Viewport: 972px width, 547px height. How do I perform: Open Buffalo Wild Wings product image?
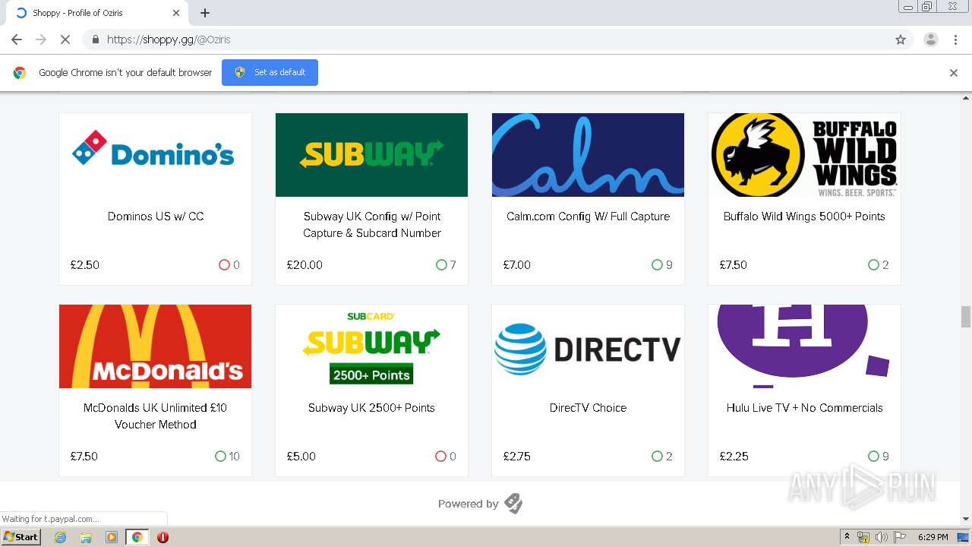tap(804, 155)
